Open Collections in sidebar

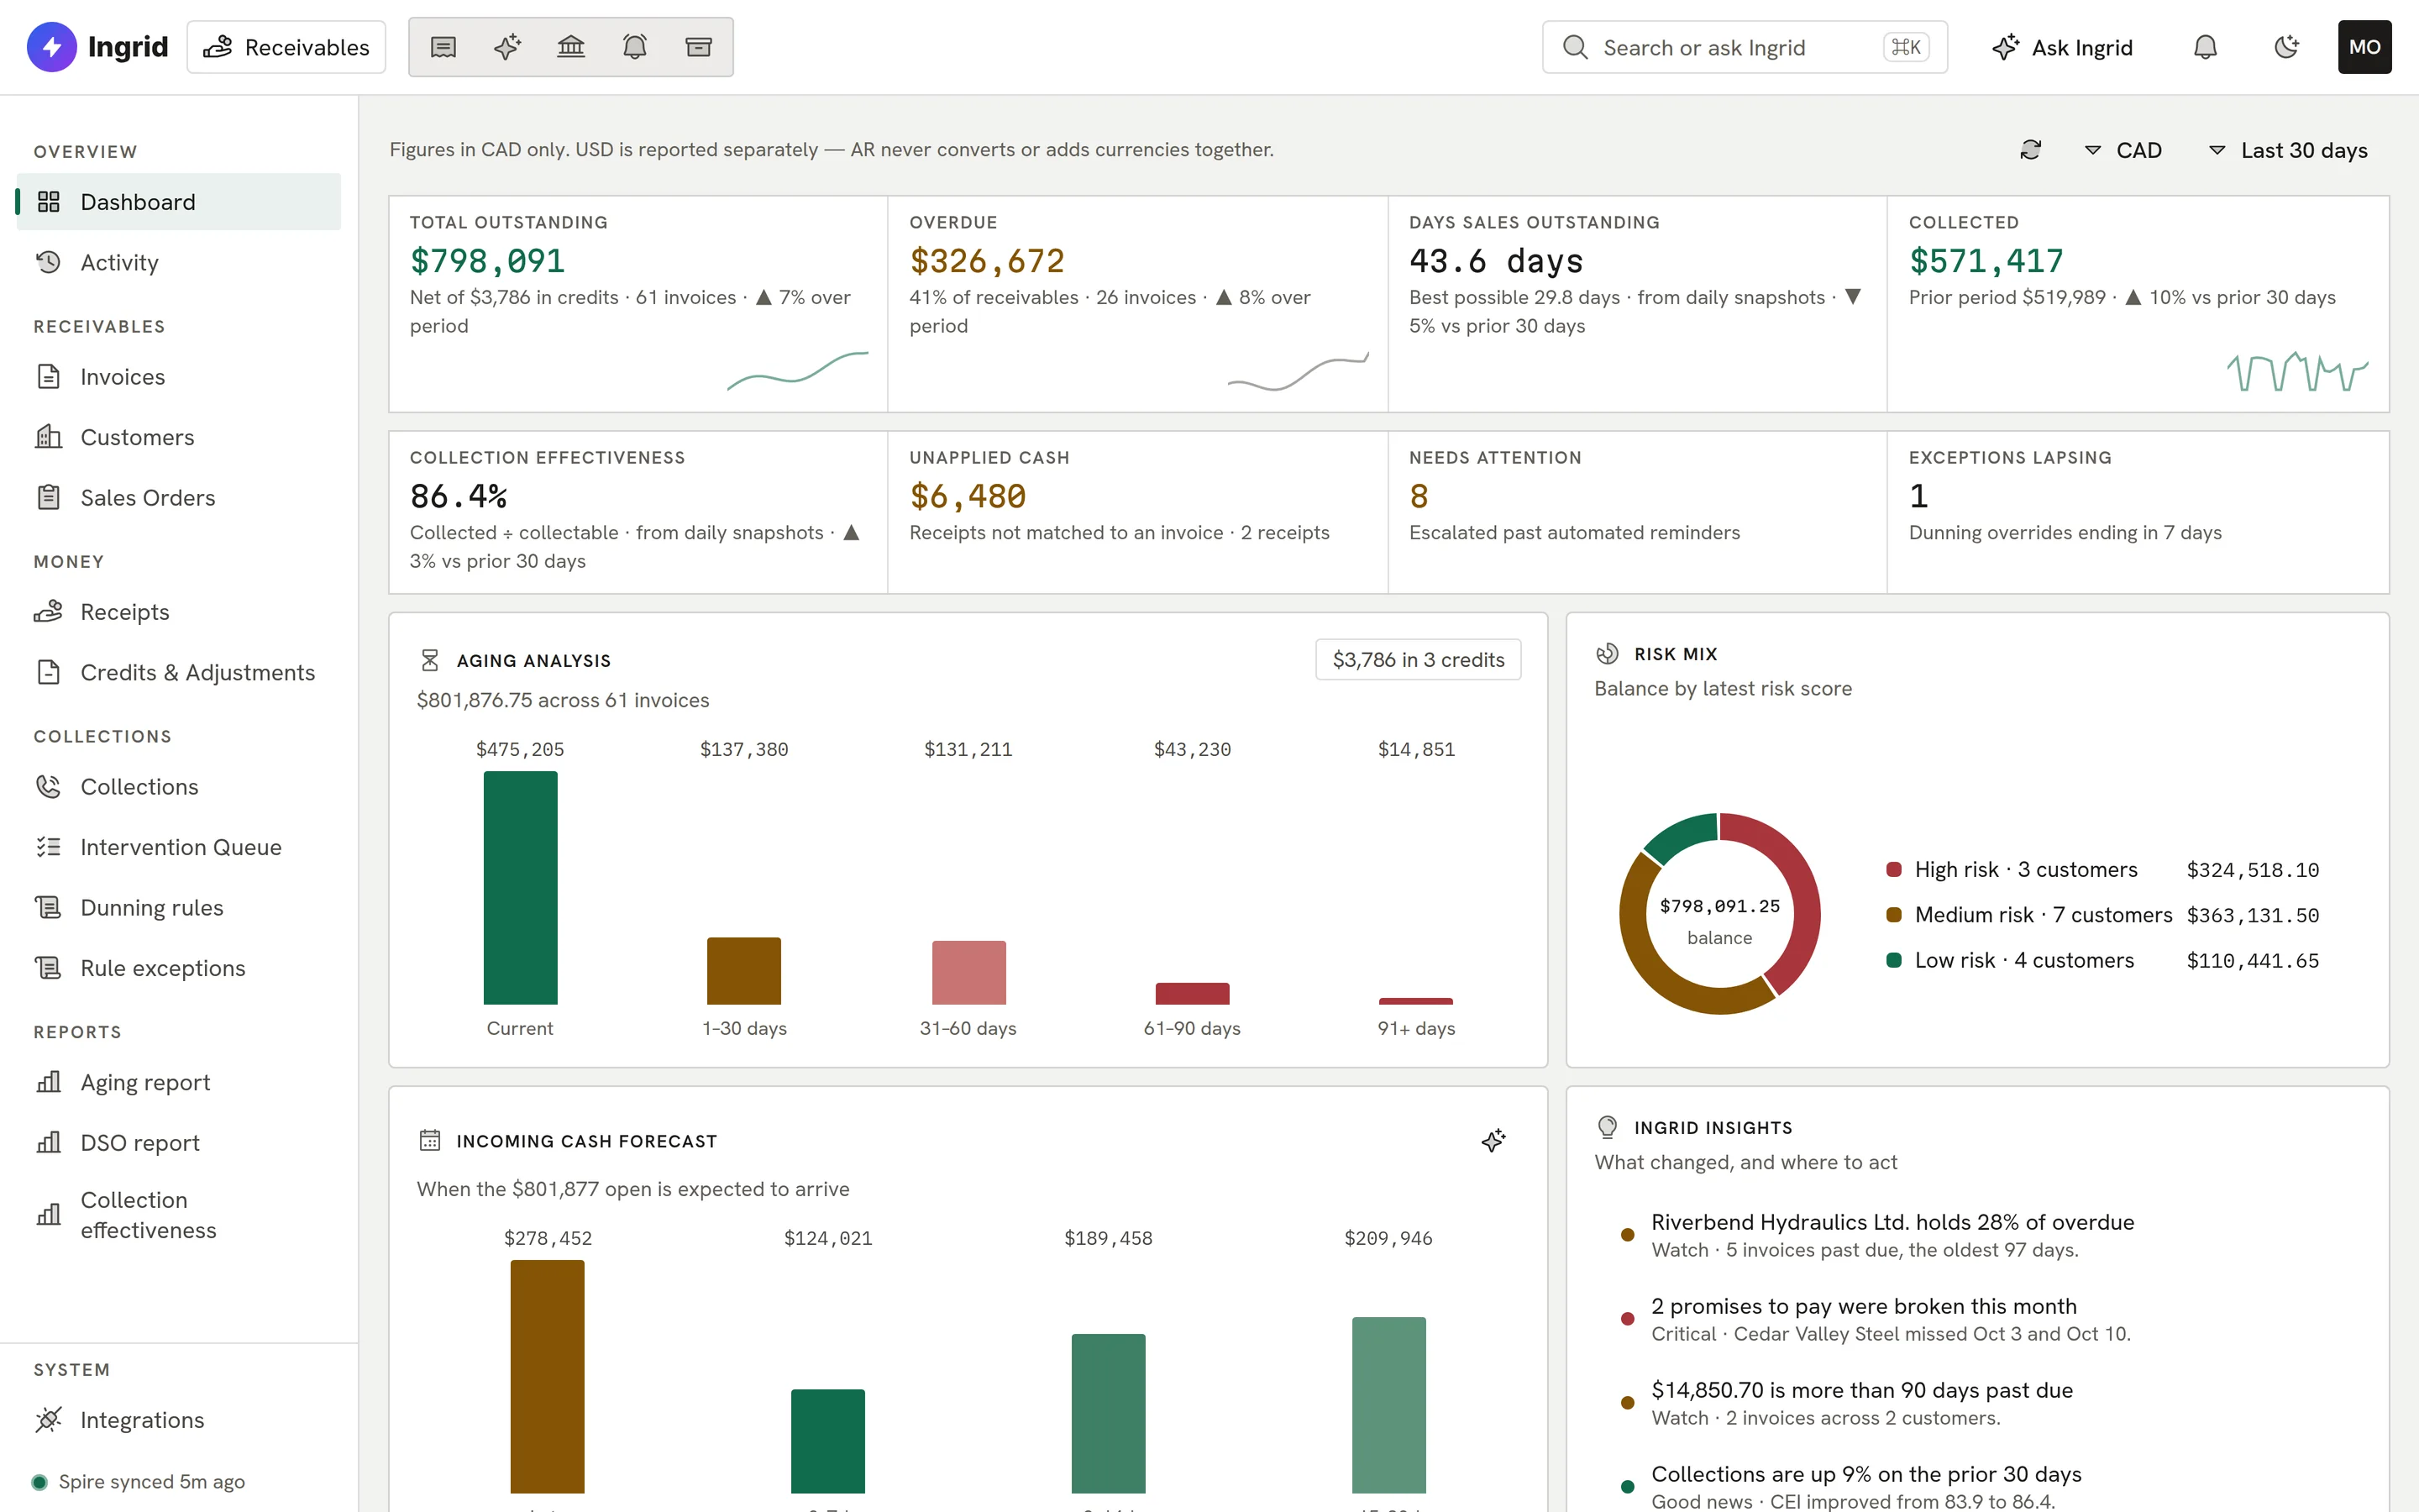179,787
